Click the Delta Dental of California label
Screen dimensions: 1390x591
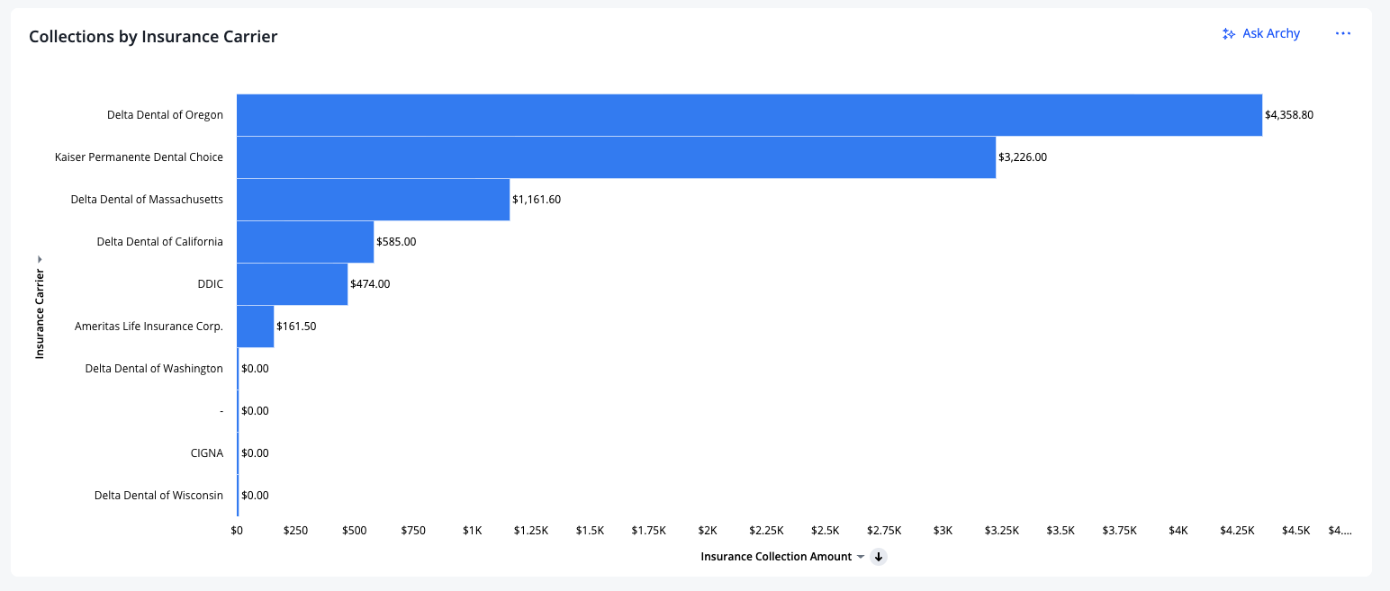pos(160,242)
